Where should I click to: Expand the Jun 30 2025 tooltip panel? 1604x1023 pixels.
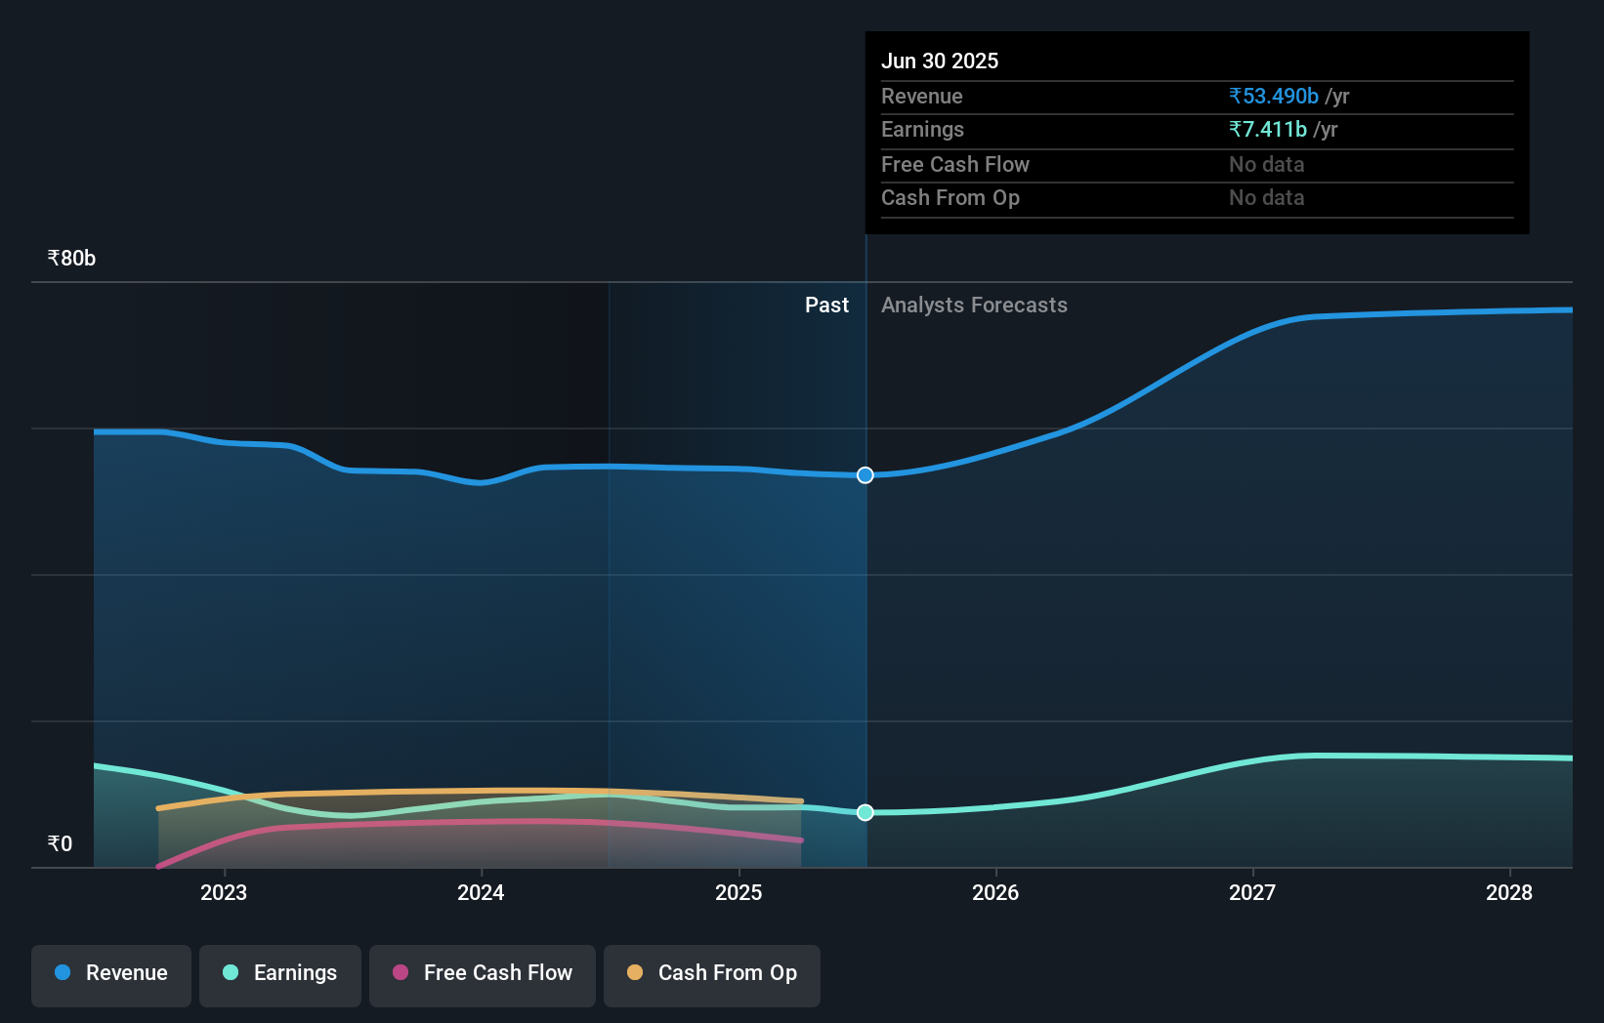pyautogui.click(x=940, y=61)
